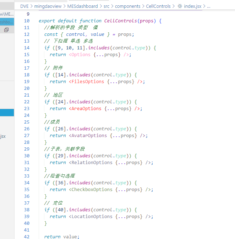Click the collapse-all icon in the sidebar

(6, 30)
